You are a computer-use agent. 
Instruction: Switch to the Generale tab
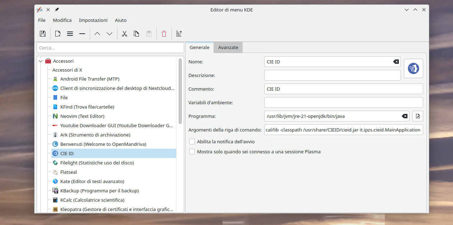click(x=200, y=47)
